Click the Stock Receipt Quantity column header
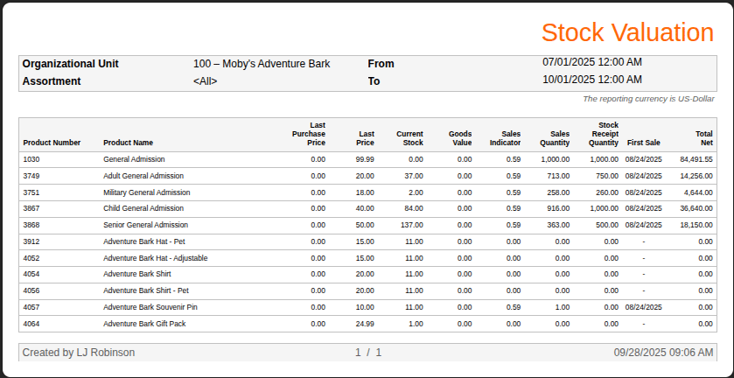Image resolution: width=734 pixels, height=378 pixels. pos(603,134)
